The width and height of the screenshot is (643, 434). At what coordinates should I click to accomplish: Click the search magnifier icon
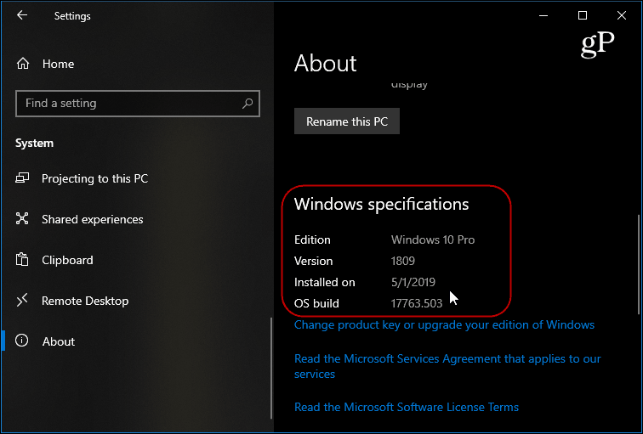pos(248,103)
